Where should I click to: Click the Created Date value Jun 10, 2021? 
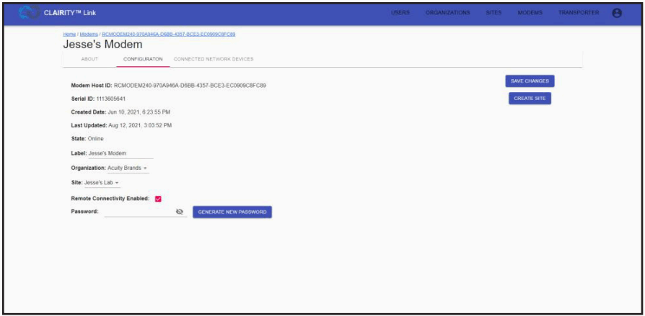click(x=139, y=112)
